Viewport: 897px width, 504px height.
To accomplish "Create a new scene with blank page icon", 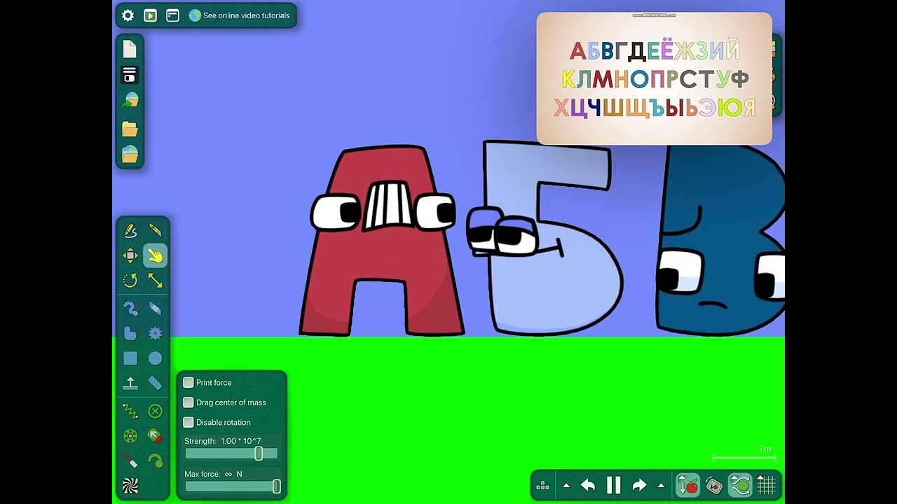I will coord(130,49).
